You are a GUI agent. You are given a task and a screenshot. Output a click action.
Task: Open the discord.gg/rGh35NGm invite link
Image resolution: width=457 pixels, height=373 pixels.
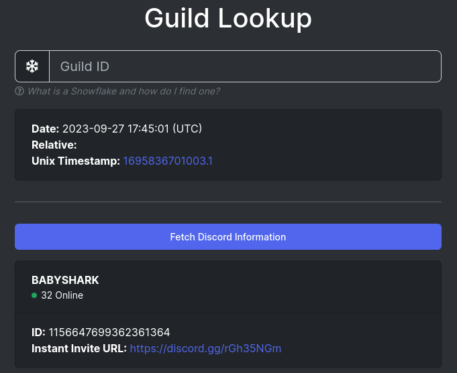click(x=205, y=349)
